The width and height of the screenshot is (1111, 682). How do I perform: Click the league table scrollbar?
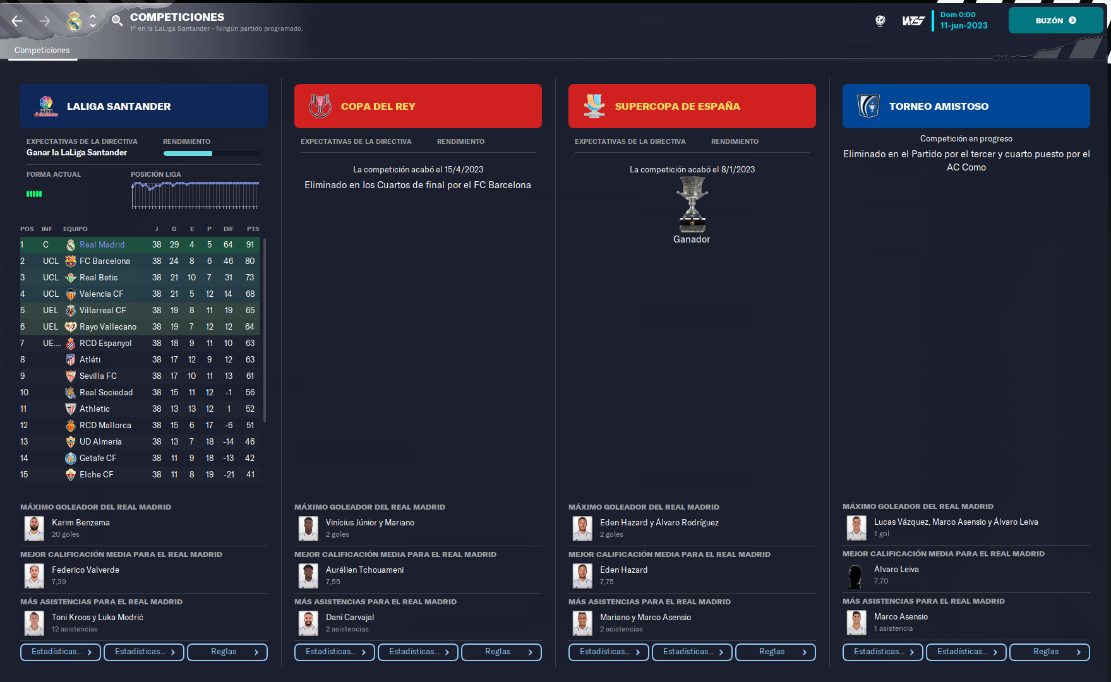(264, 330)
